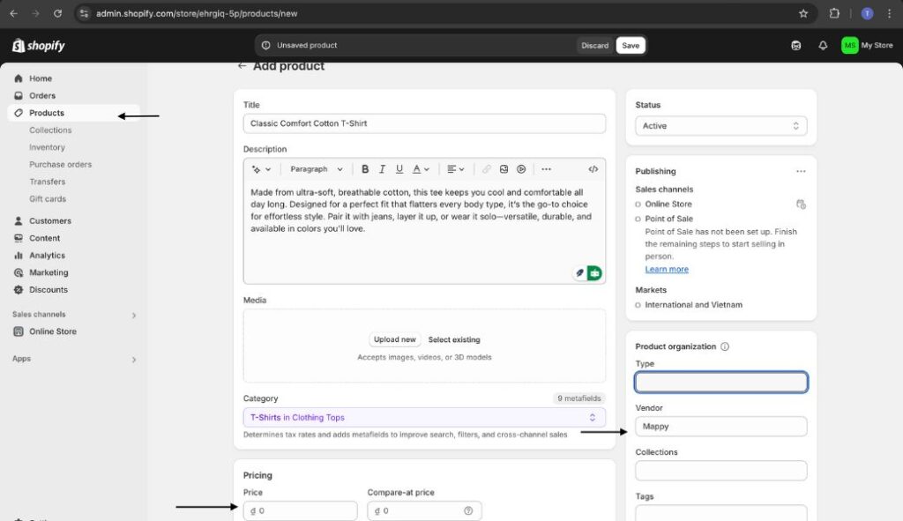Image resolution: width=903 pixels, height=521 pixels.
Task: Open Gift cards in sidebar
Action: [48, 199]
